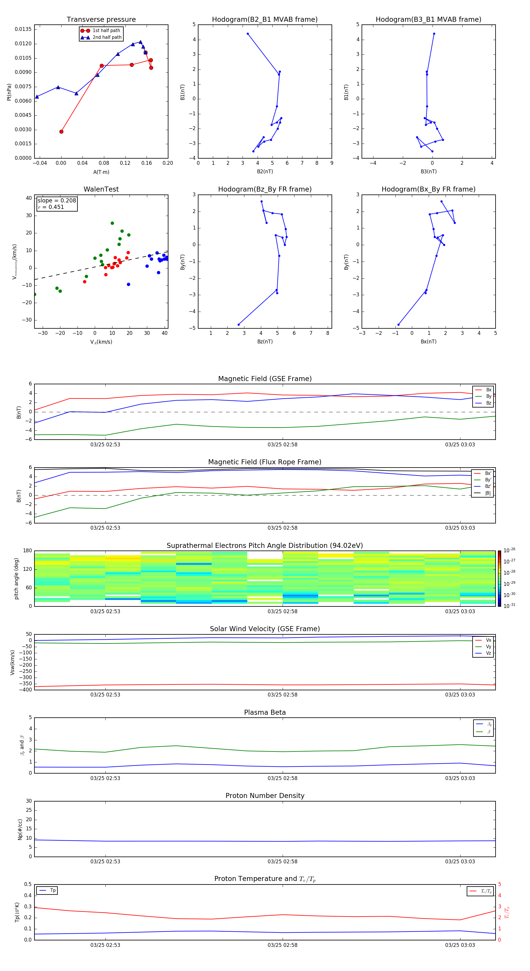Click '03/25 02:53' tick under the GSE magnetic field
Screen dimensions: 530x971
click(105, 444)
